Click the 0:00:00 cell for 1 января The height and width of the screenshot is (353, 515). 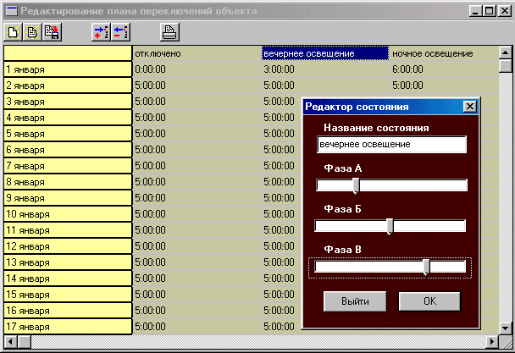point(197,69)
